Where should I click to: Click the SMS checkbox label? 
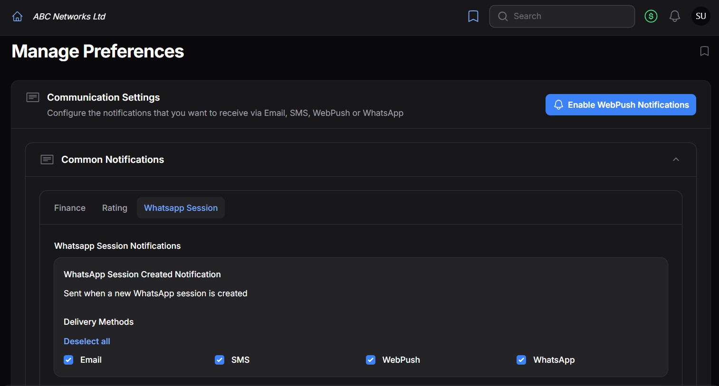[240, 360]
